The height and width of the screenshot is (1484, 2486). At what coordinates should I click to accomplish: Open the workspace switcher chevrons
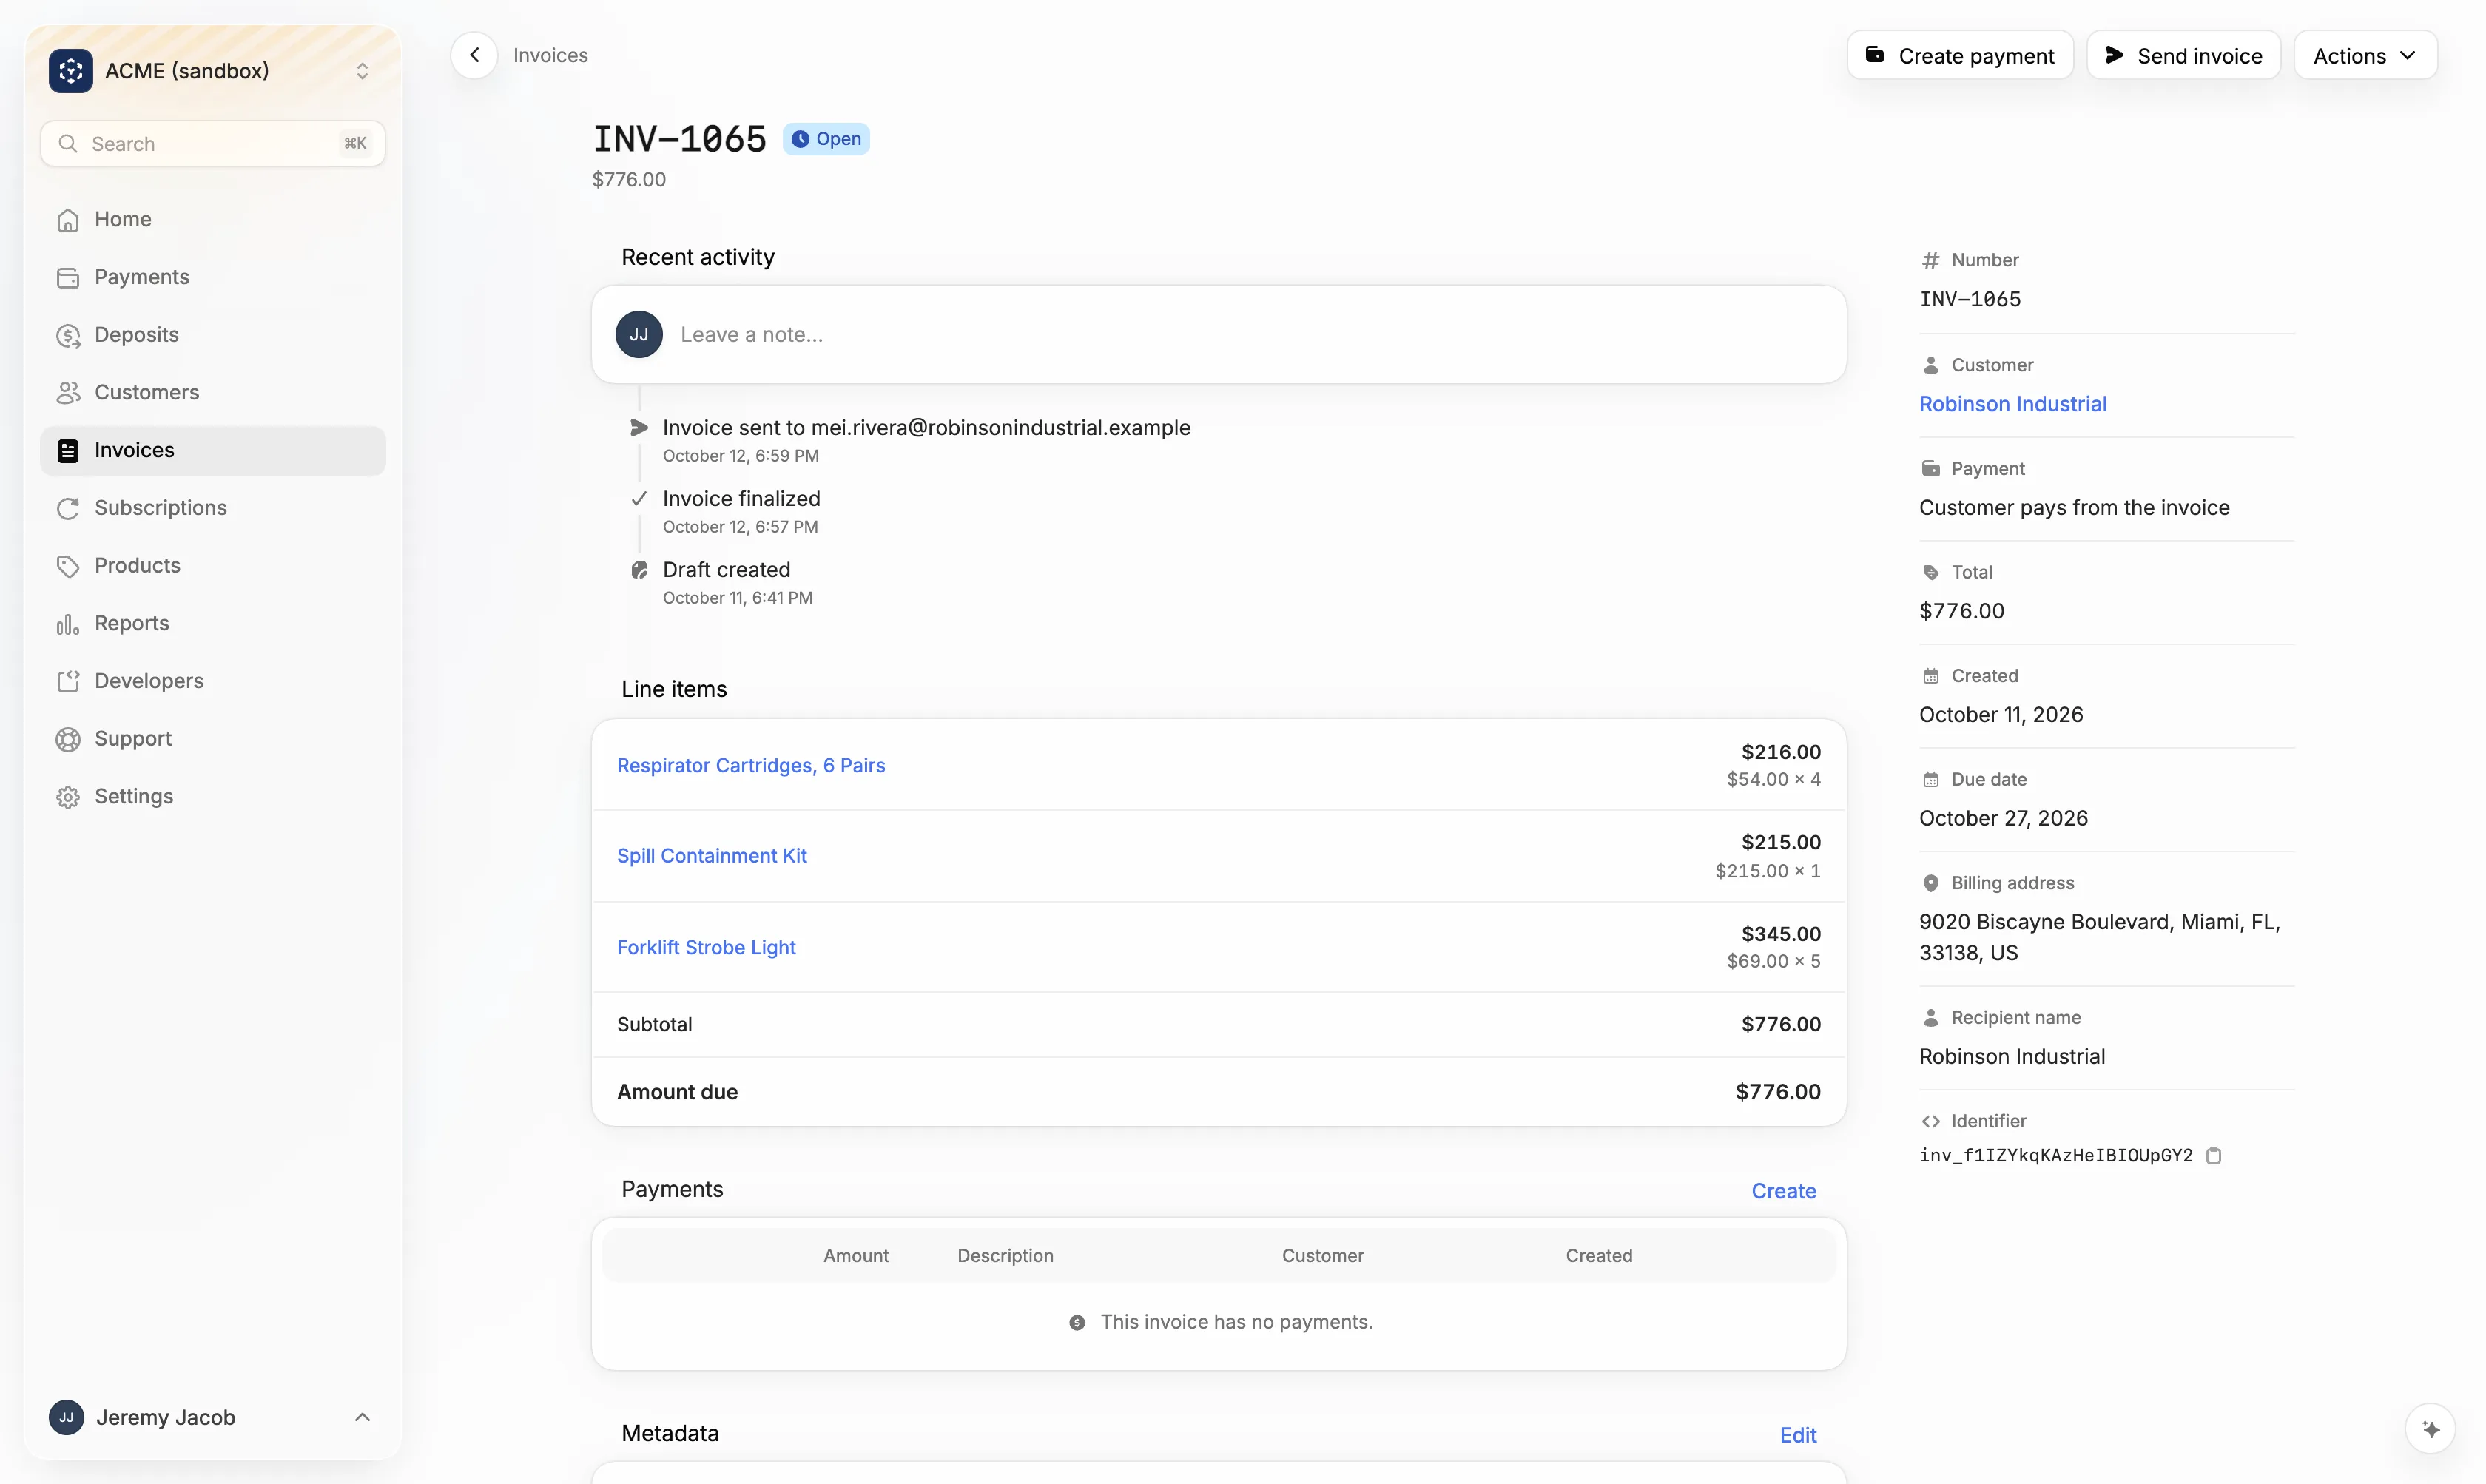point(362,71)
